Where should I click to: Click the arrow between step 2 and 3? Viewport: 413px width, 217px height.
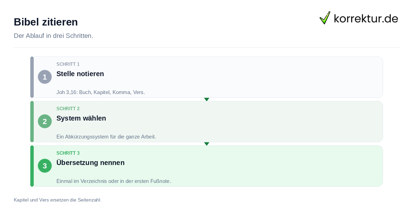(206, 144)
